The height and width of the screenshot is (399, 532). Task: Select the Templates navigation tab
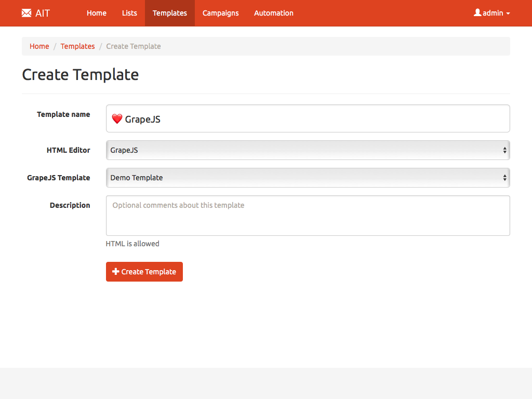170,13
